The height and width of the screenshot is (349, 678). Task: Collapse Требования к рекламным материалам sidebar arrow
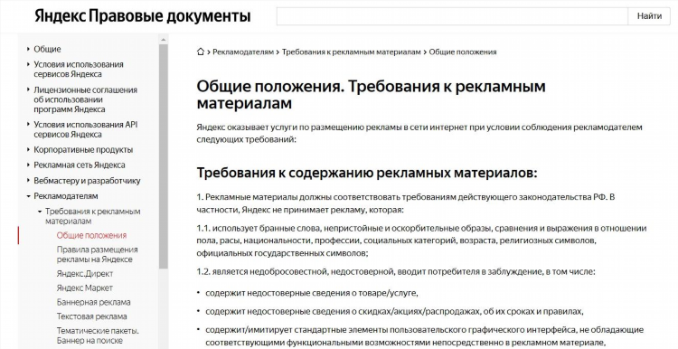click(40, 212)
